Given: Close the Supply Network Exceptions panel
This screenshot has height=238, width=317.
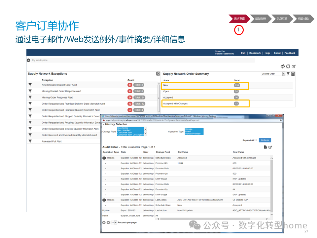Looking at the screenshot, I should pyautogui.click(x=158, y=74).
